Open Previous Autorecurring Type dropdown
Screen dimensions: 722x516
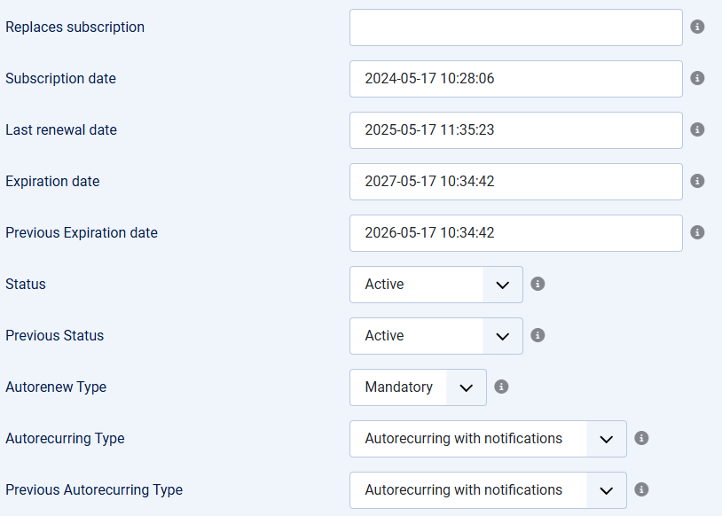pos(488,490)
